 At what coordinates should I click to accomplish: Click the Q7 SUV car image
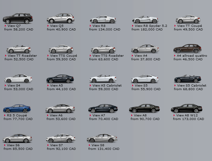(18, 18)
